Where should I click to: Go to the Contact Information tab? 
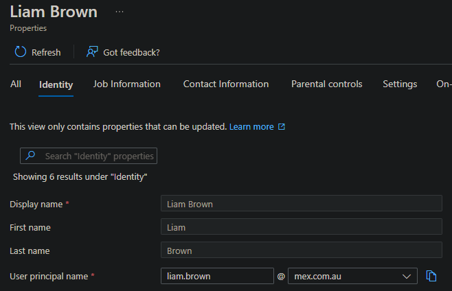pos(226,84)
